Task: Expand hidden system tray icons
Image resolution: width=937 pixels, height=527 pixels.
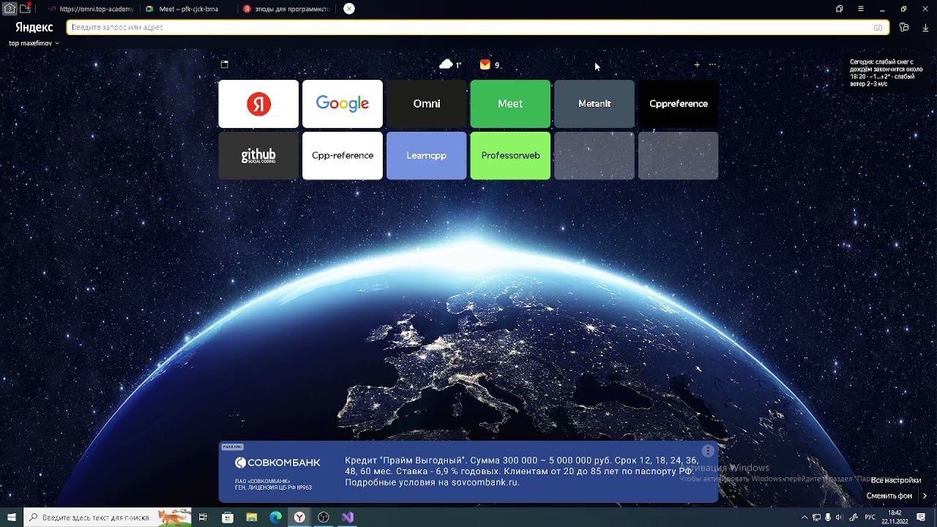Action: [x=805, y=517]
